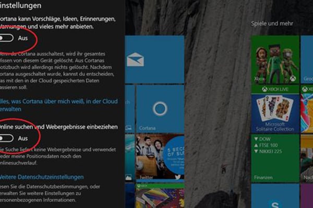Viewport: 313px width, 208px height.
Task: Select the partially visible tile right of Skype
Action: 307,197
